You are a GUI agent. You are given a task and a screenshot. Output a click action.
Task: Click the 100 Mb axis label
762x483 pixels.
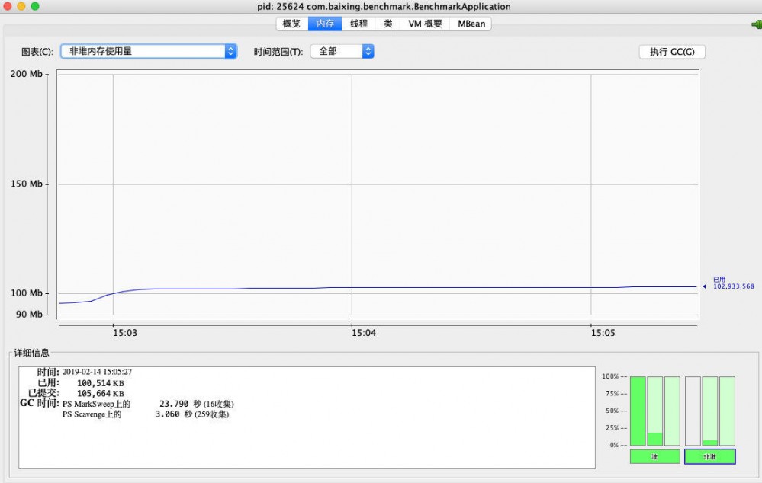[x=27, y=293]
